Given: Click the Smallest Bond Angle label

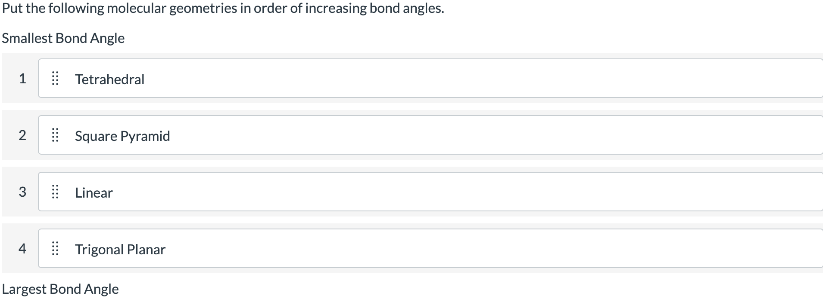Looking at the screenshot, I should point(63,38).
